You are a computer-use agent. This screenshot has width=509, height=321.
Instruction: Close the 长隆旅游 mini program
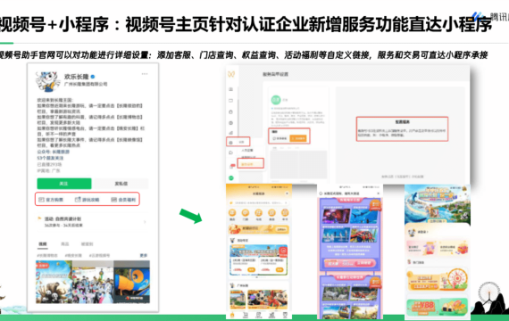[x=287, y=193]
